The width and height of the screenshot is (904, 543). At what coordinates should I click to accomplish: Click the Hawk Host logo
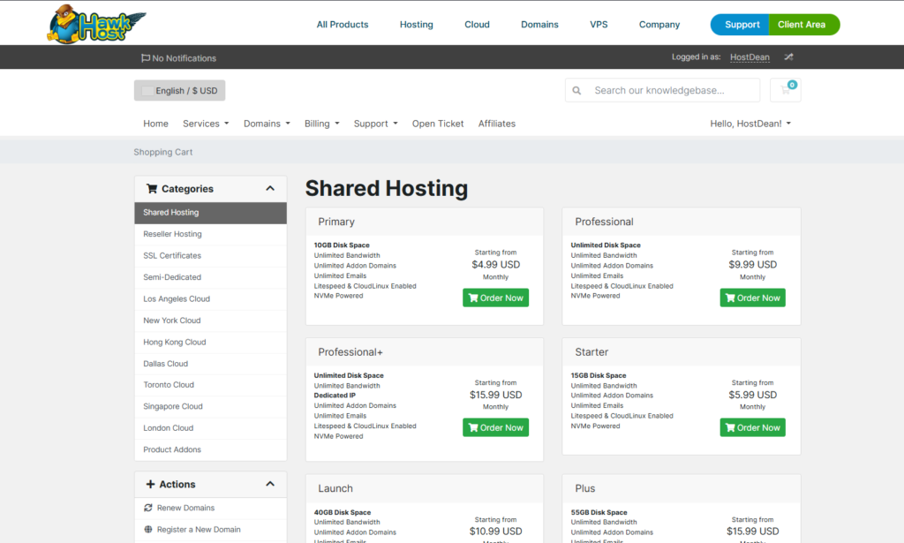[x=95, y=24]
